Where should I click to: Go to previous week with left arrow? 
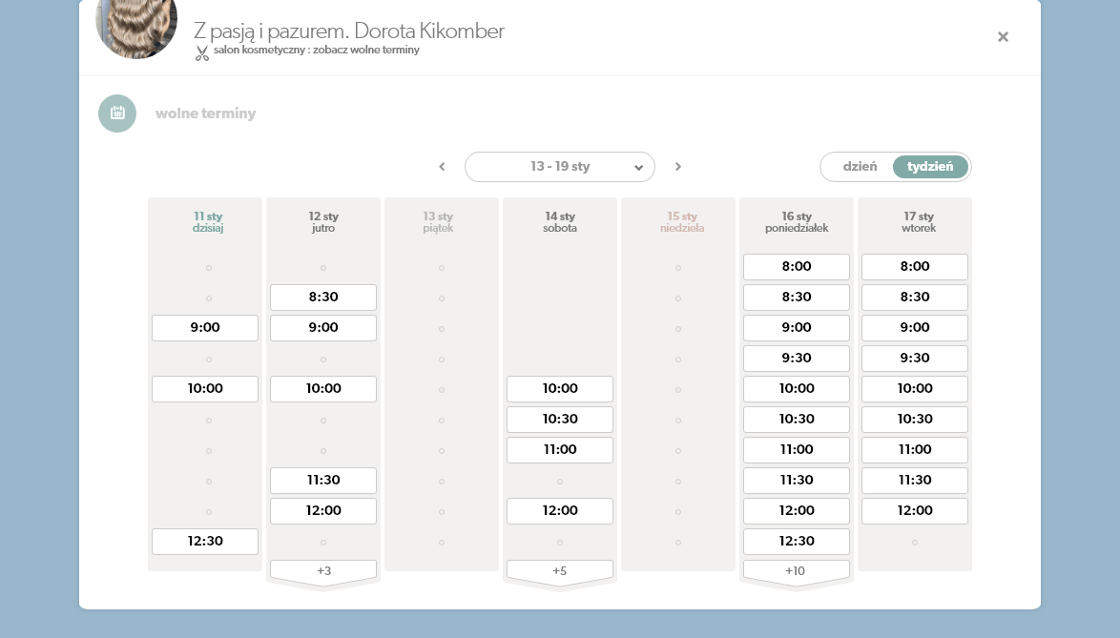point(442,167)
